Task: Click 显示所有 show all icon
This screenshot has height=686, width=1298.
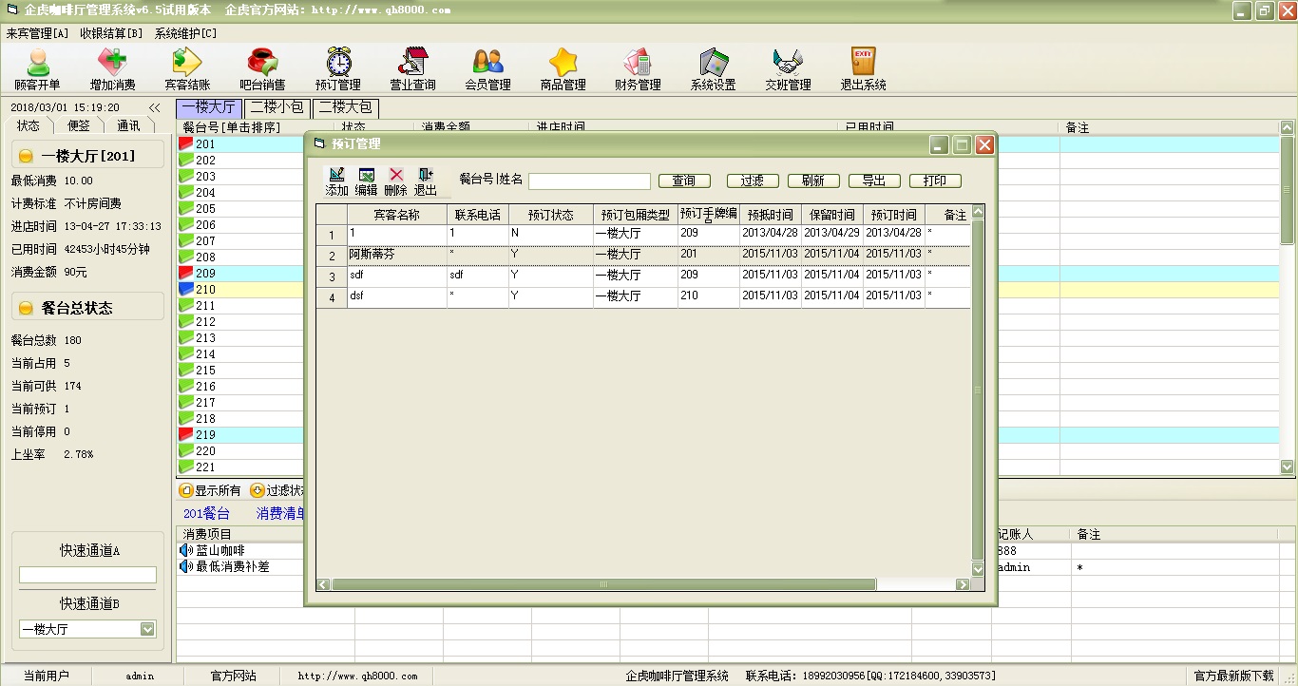Action: [x=186, y=490]
